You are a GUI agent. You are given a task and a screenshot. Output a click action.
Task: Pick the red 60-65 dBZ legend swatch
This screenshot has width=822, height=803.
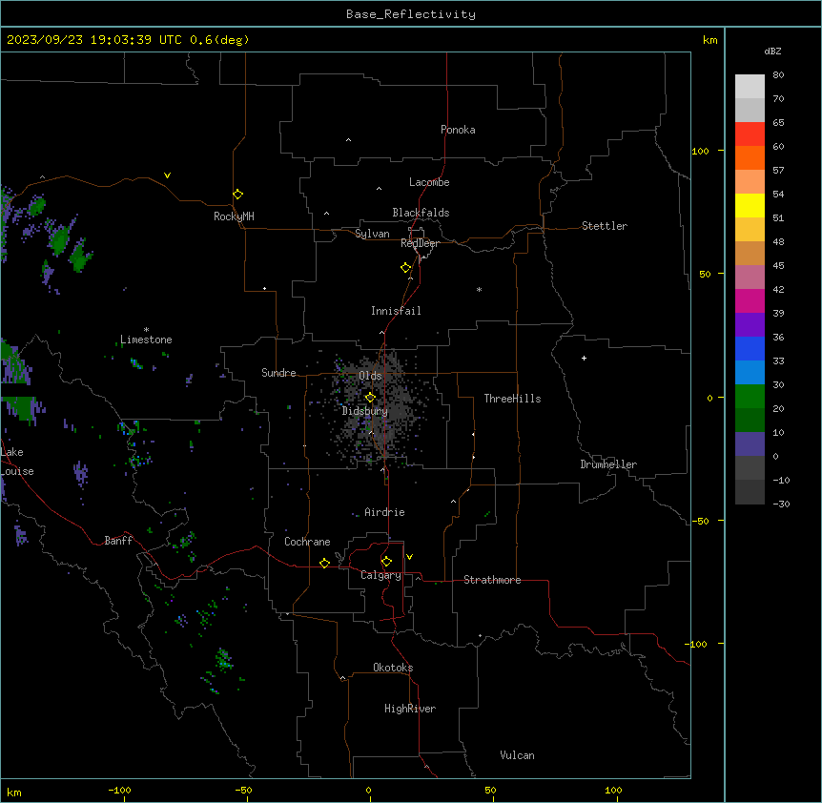[x=750, y=134]
